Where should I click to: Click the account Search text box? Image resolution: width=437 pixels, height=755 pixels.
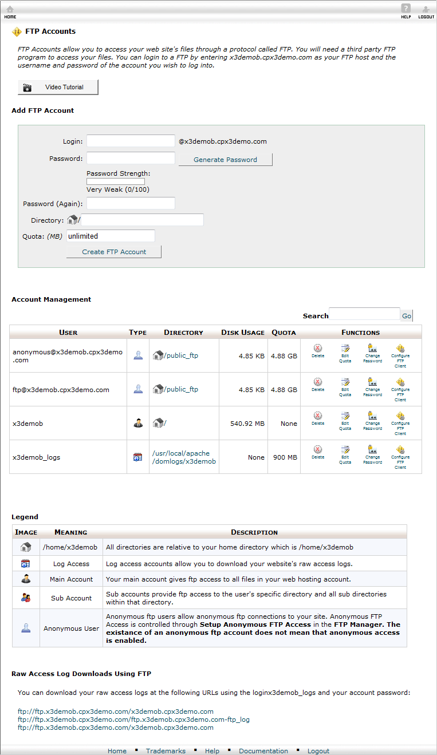click(364, 314)
